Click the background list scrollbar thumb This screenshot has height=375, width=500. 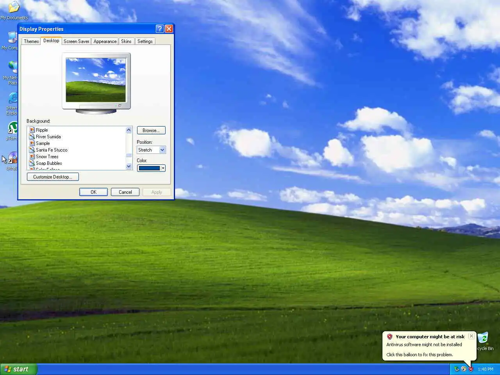tap(129, 155)
